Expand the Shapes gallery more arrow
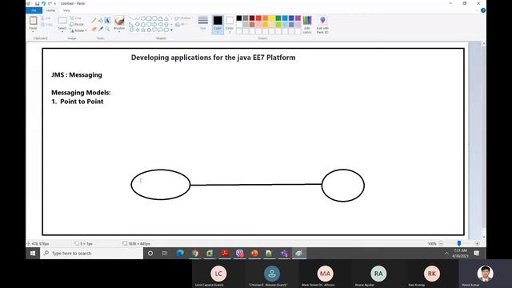Screen dimensions: 512x288 point(171,30)
